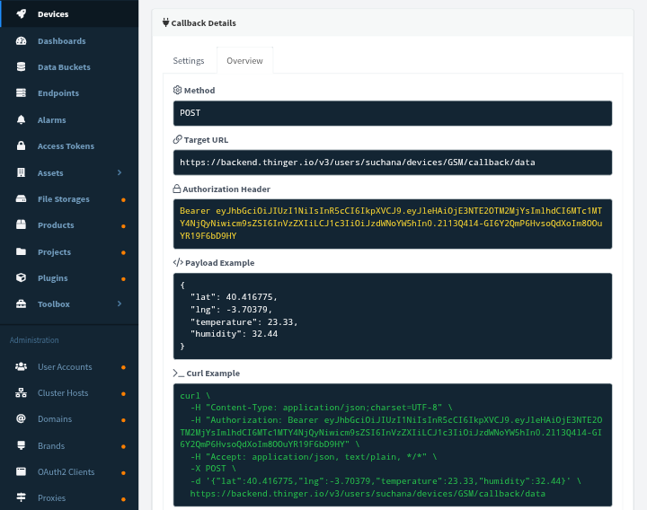Click the Dashboards gauge icon
This screenshot has width=647, height=510.
click(x=21, y=40)
